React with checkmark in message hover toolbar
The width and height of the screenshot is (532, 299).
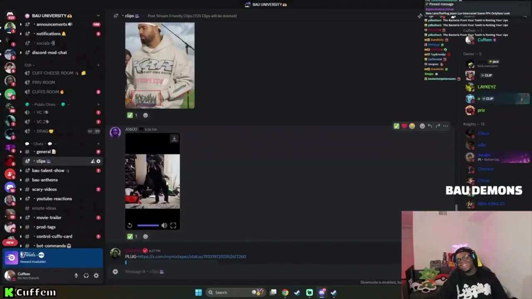tap(397, 126)
